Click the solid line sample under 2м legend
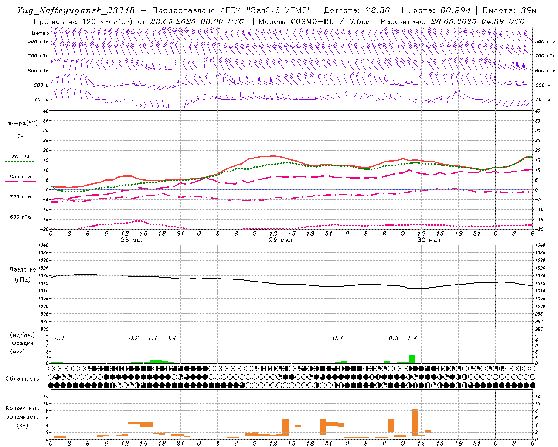Image resolution: width=558 pixels, height=447 pixels. coord(20,141)
